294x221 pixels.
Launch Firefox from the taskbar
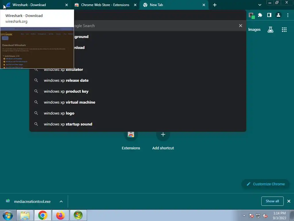pyautogui.click(x=61, y=215)
